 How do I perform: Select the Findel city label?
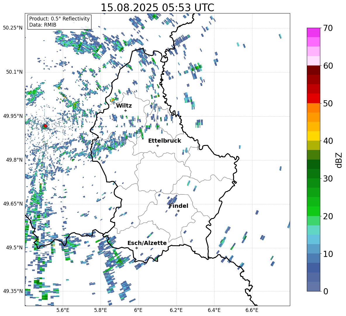tap(179, 206)
